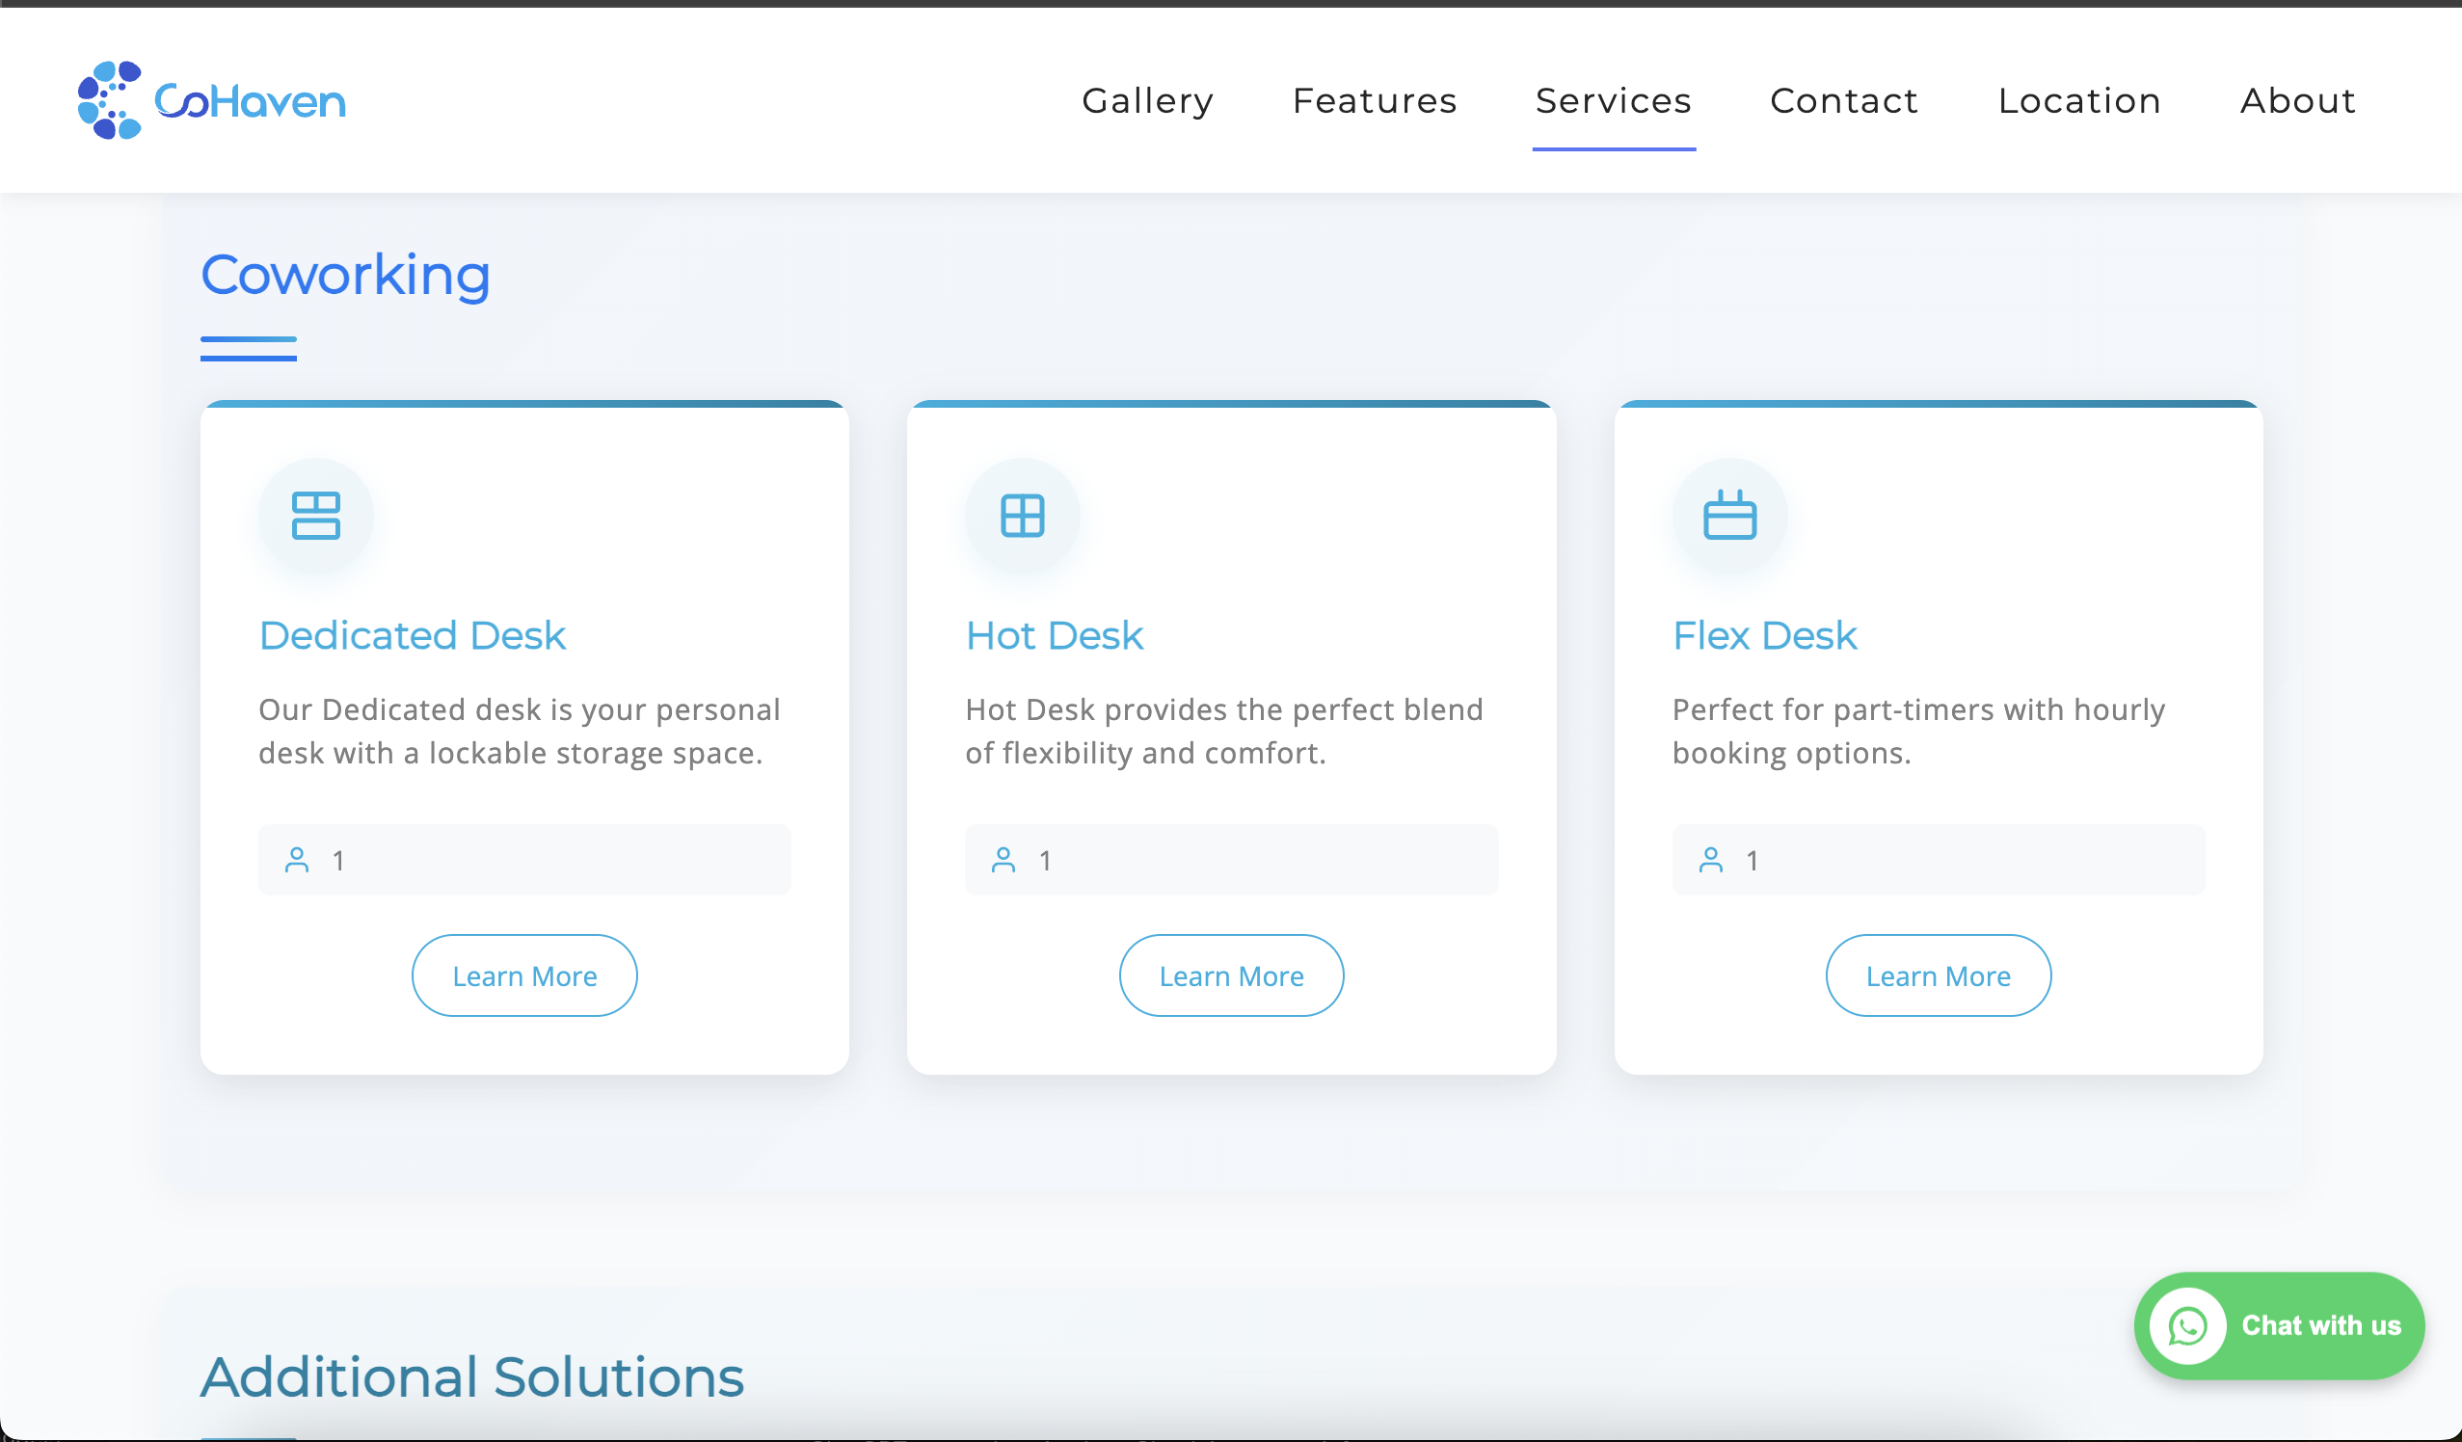
Task: Click Learn More for Flex Desk
Action: tap(1938, 976)
